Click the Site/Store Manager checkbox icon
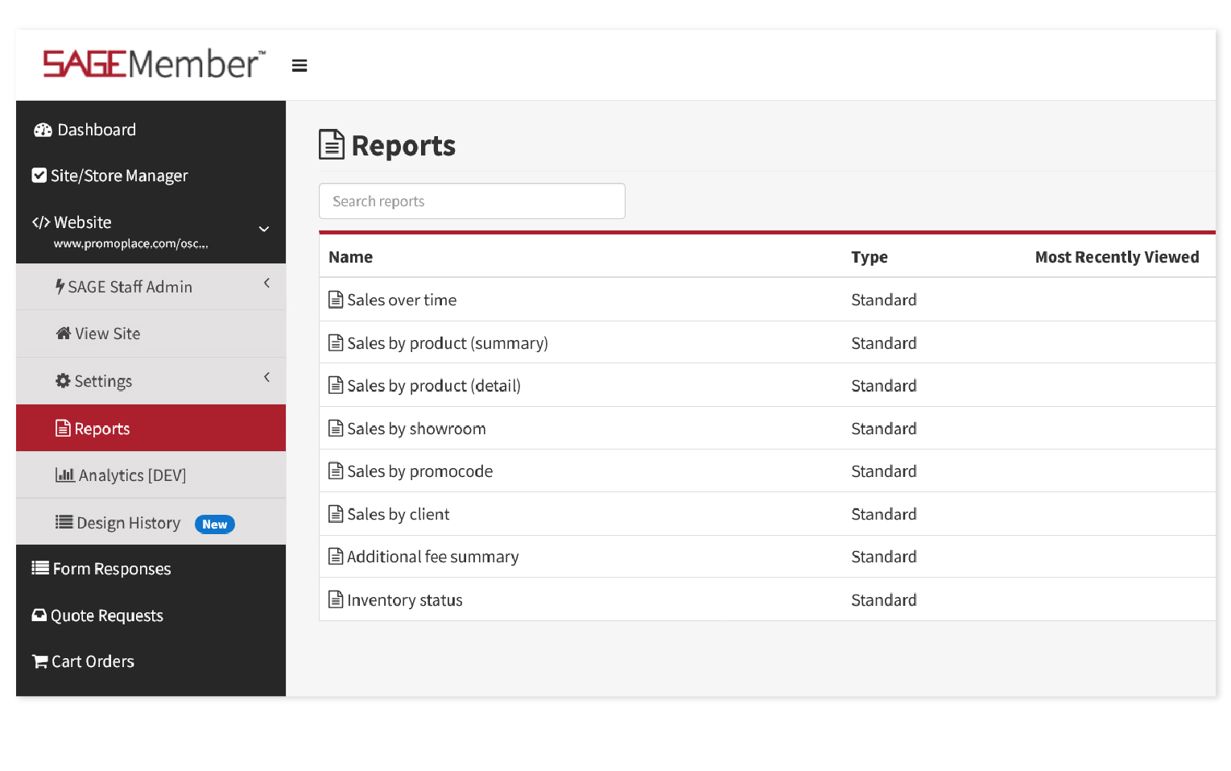Image resolution: width=1231 pixels, height=771 pixels. click(x=39, y=176)
